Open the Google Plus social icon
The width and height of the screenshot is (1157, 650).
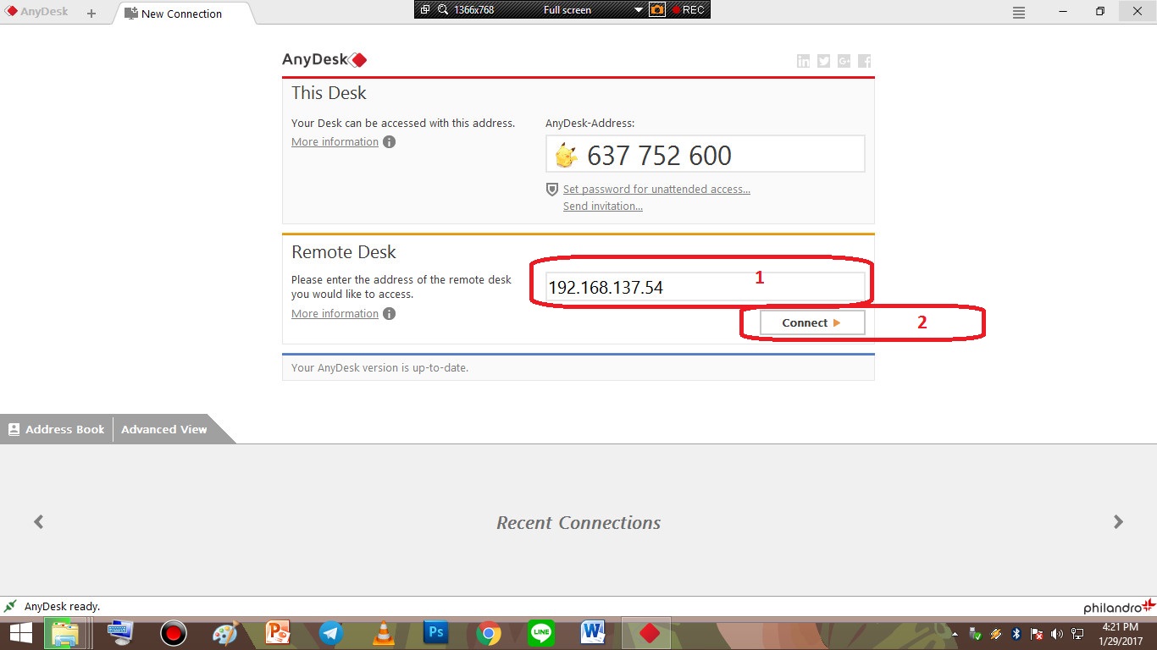(x=844, y=61)
